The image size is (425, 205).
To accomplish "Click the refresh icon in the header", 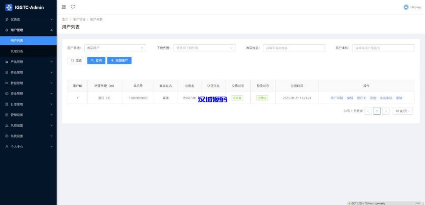I will (73, 7).
